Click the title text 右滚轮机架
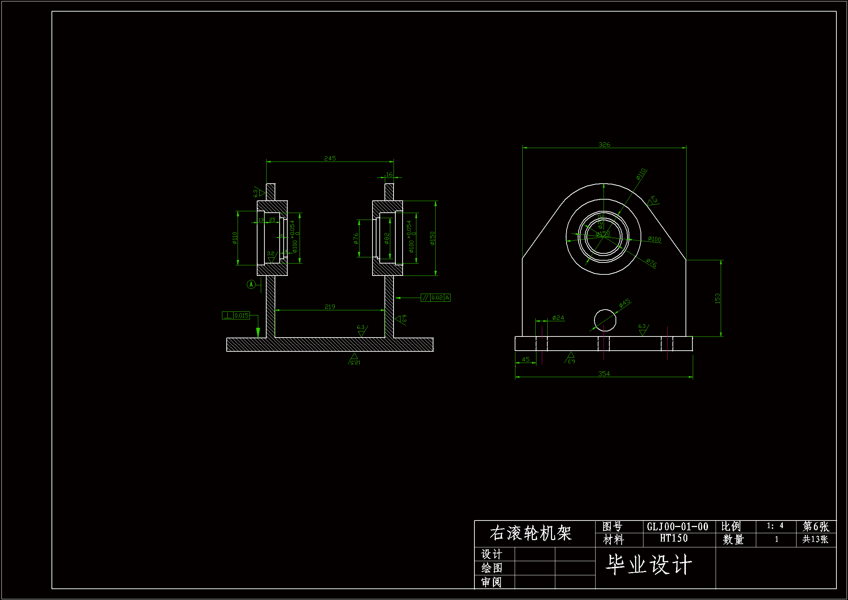 [530, 533]
